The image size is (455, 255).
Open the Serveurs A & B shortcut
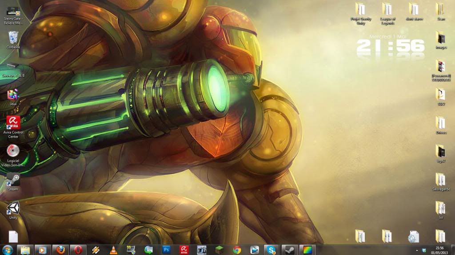(x=13, y=71)
